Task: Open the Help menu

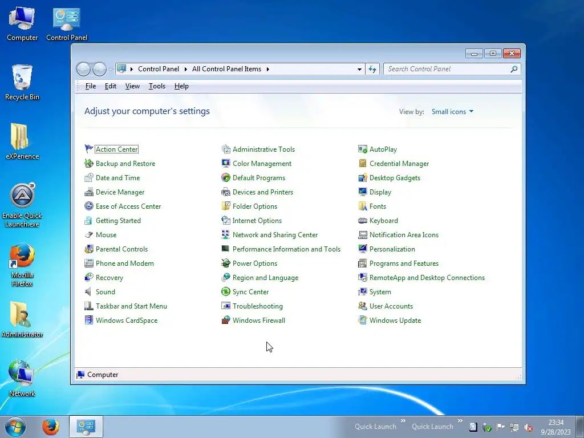Action: tap(181, 86)
